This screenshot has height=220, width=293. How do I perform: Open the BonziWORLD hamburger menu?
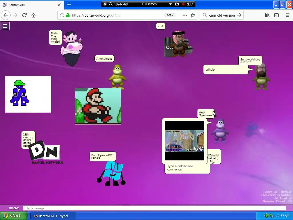[5, 26]
